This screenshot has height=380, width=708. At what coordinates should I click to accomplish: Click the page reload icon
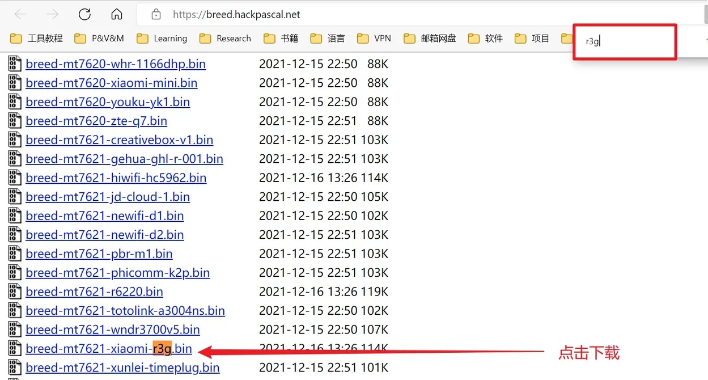84,15
